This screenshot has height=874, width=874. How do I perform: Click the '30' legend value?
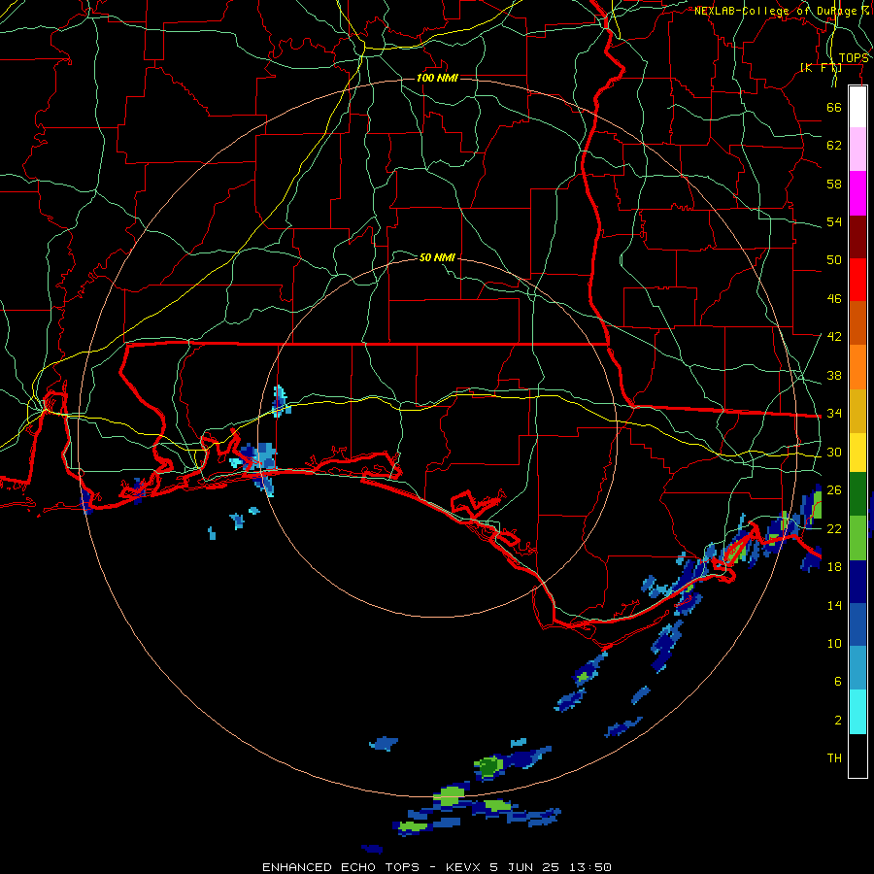(834, 452)
